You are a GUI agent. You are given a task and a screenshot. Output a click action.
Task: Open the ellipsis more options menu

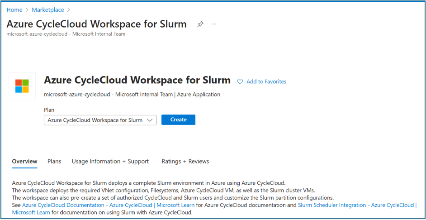(214, 24)
